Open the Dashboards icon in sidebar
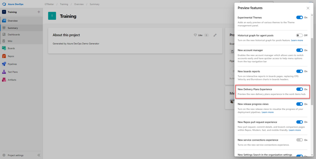The height and width of the screenshot is (159, 316). pyautogui.click(x=4, y=35)
